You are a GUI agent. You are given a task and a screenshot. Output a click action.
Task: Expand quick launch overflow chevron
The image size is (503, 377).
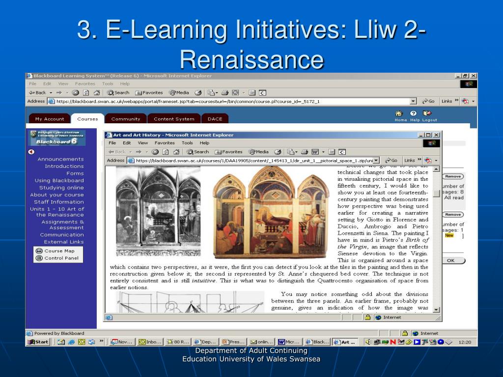tap(101, 341)
